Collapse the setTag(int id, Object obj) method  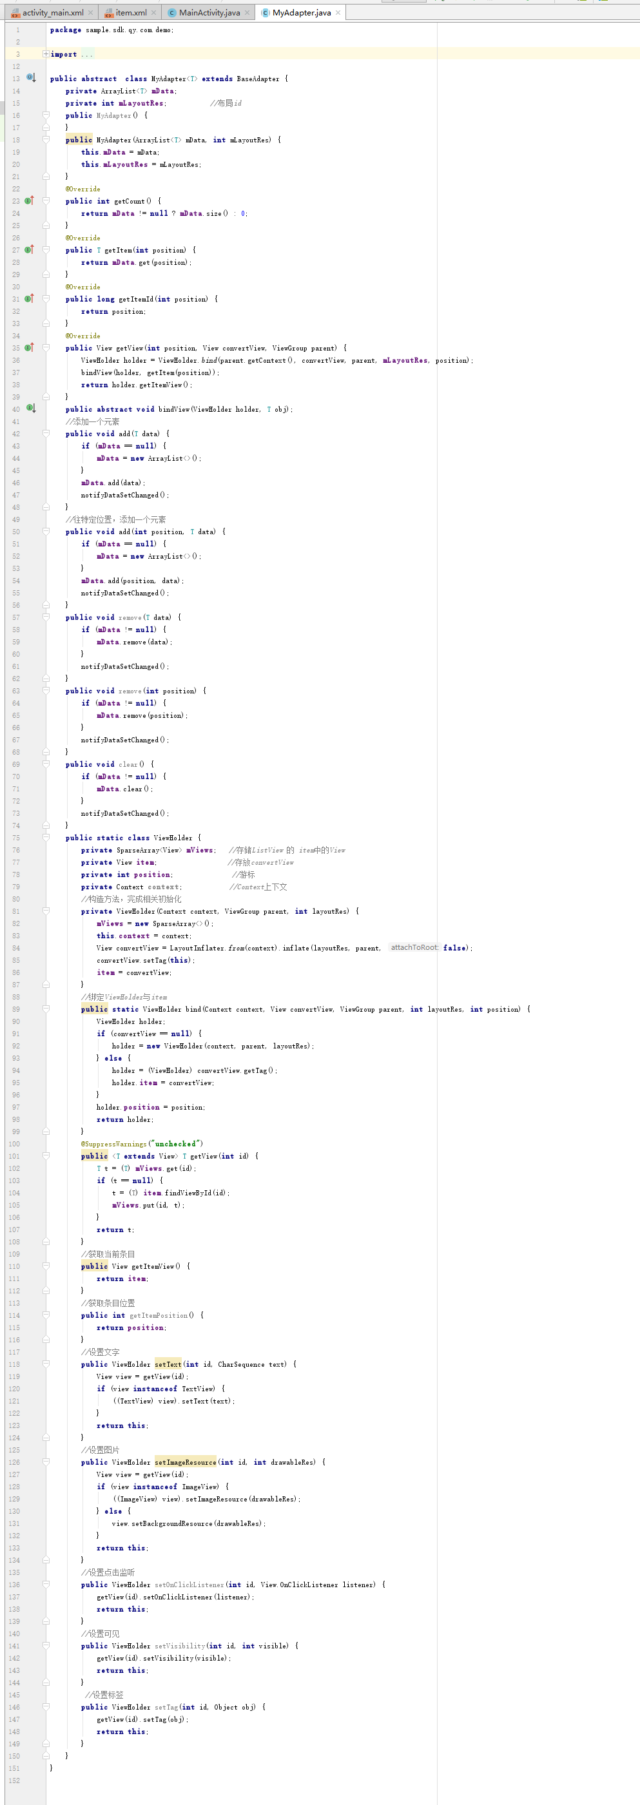(46, 1707)
